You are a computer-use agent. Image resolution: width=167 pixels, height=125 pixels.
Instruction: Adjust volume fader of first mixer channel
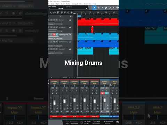click(54, 103)
